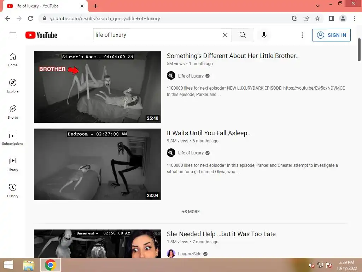Share this page from address bar
The image size is (362, 272).
(306, 18)
